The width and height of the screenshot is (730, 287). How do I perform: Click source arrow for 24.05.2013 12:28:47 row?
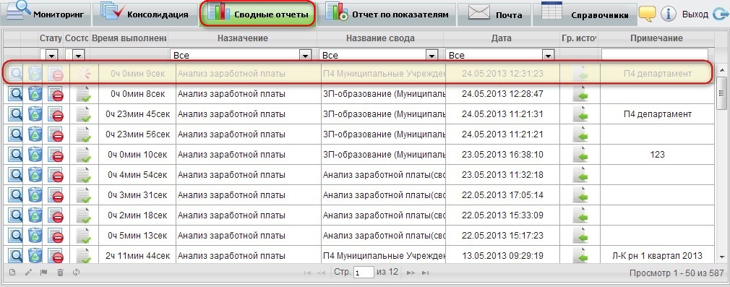point(580,95)
